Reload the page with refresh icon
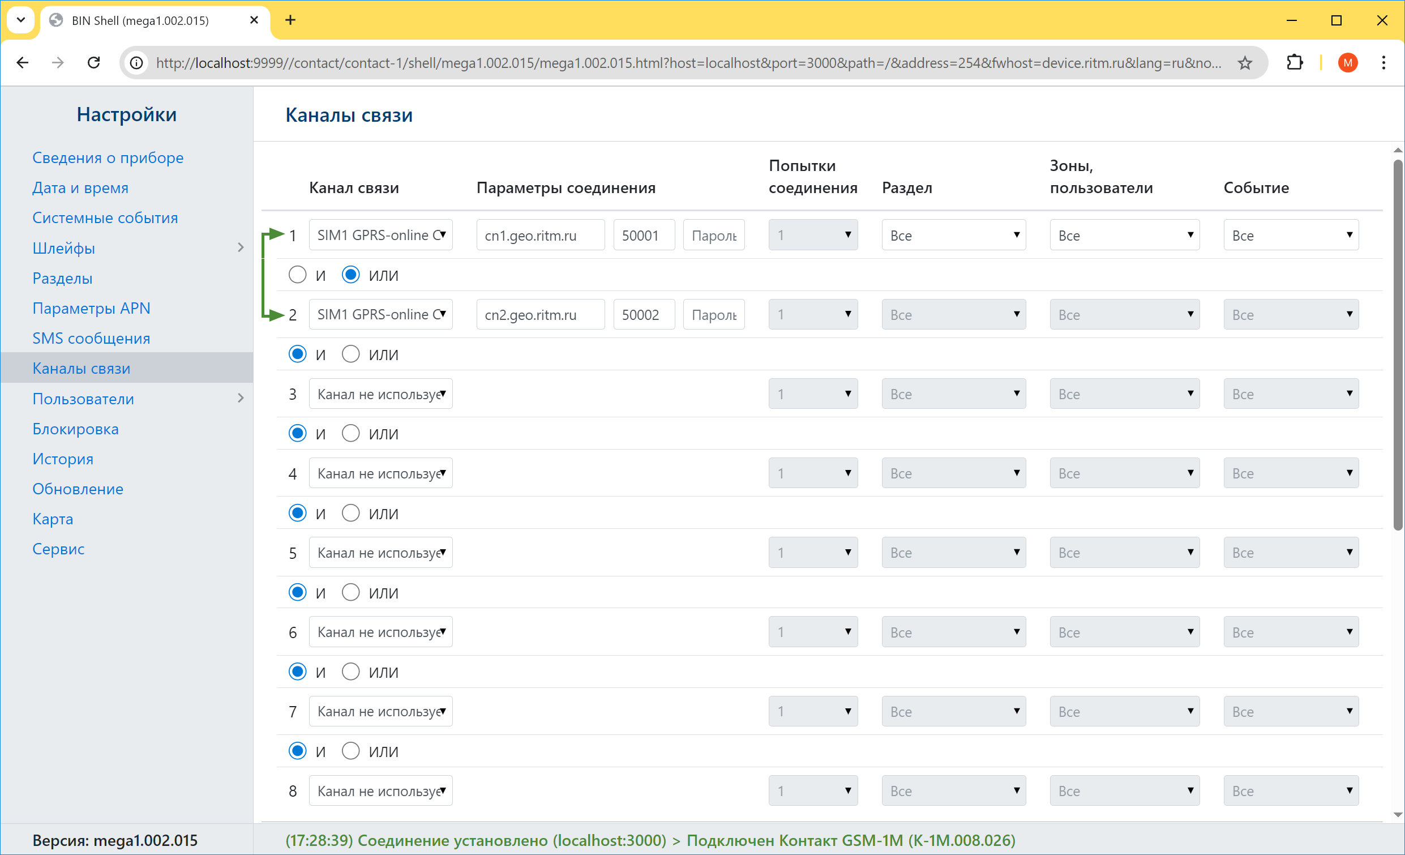The height and width of the screenshot is (855, 1405). coord(94,63)
